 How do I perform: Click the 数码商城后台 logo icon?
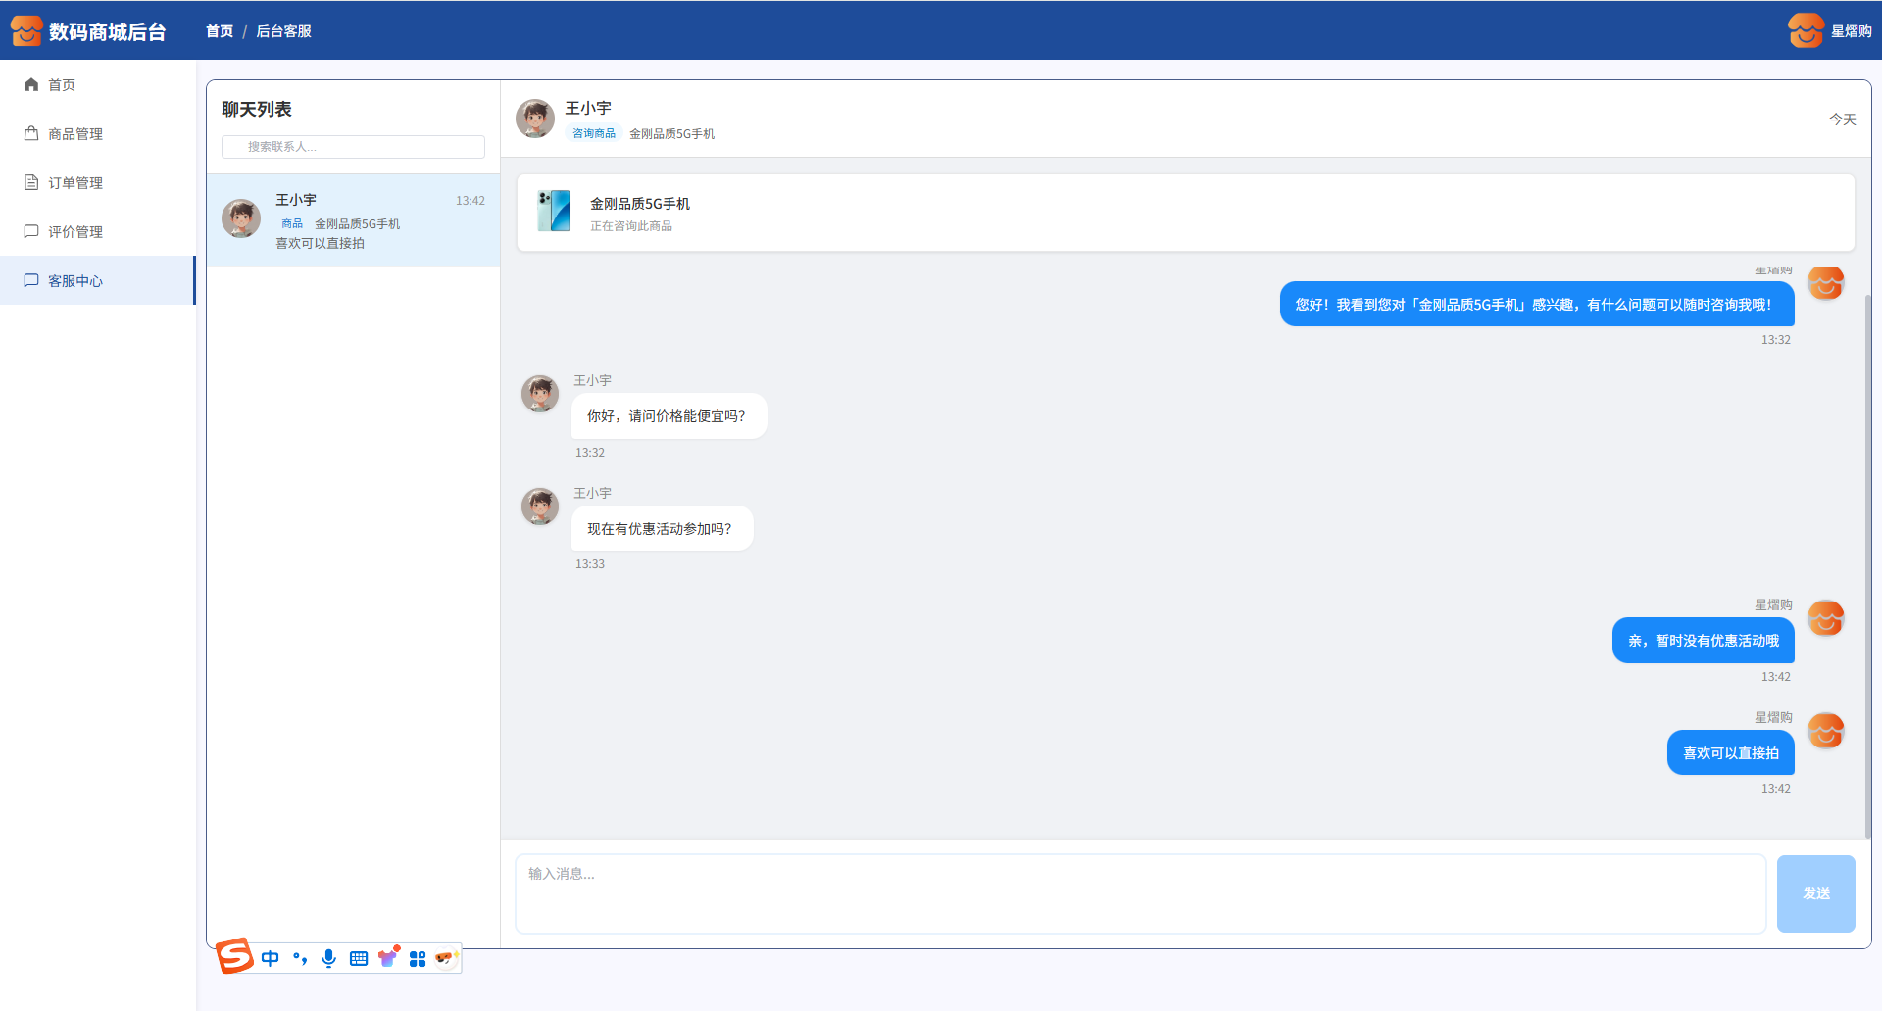[x=26, y=30]
